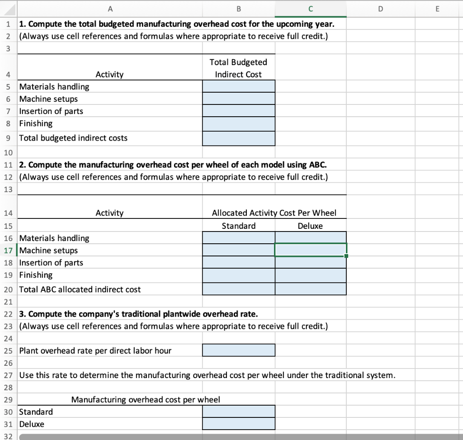Click the Deluxe overhead cost per wheel cell
Screen dimensions: 463x440
pos(238,424)
